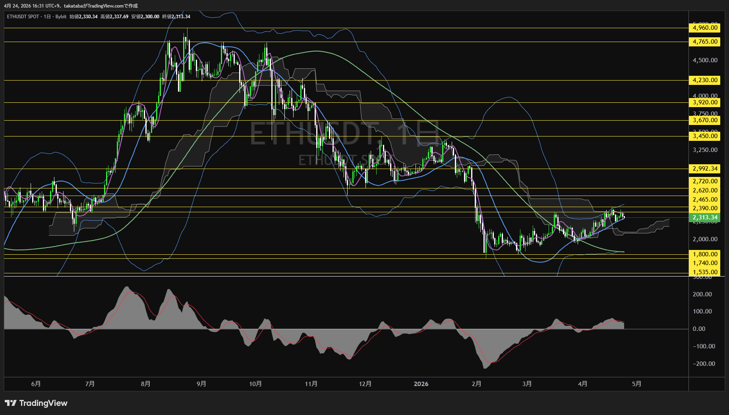The image size is (729, 415).
Task: Select the 4,230.00 horizontal line label
Action: click(705, 80)
